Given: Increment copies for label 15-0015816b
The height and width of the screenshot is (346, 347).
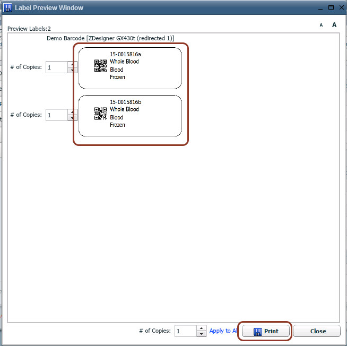Looking at the screenshot, I should pyautogui.click(x=72, y=112).
